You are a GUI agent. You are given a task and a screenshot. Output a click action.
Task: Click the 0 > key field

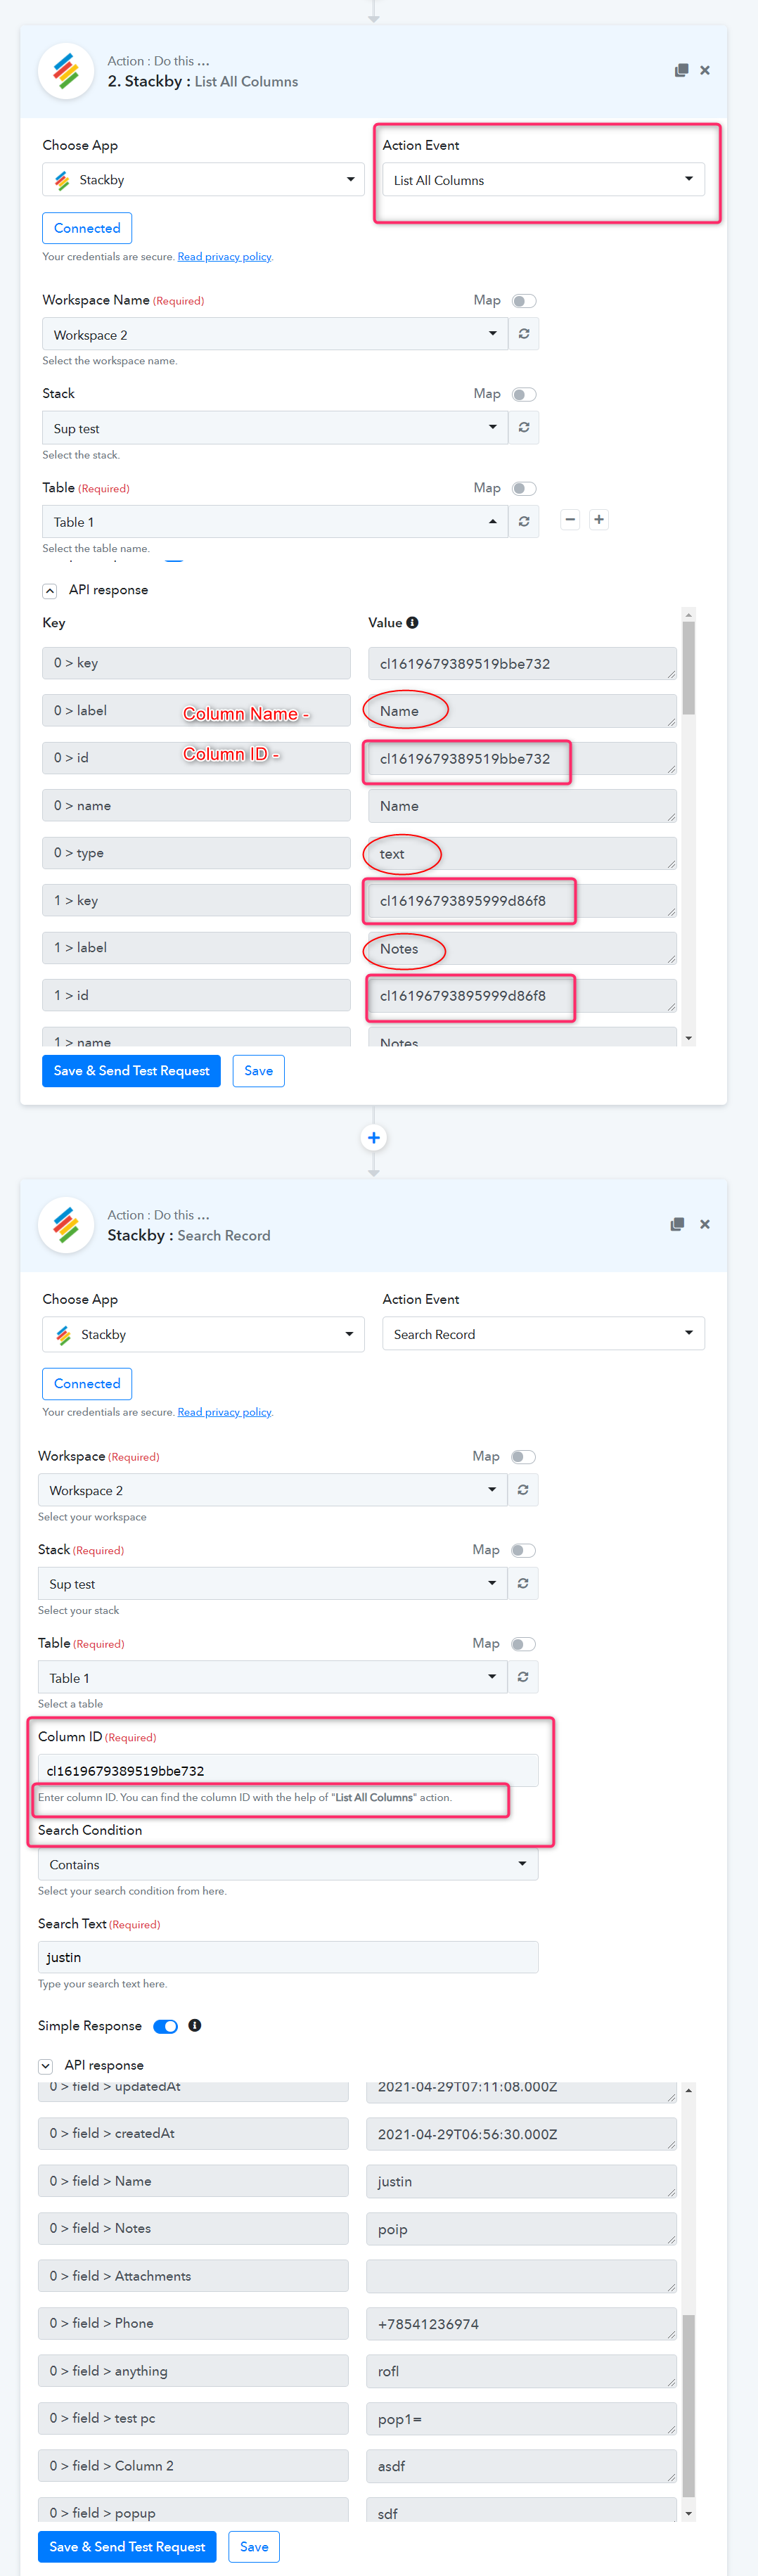(196, 663)
